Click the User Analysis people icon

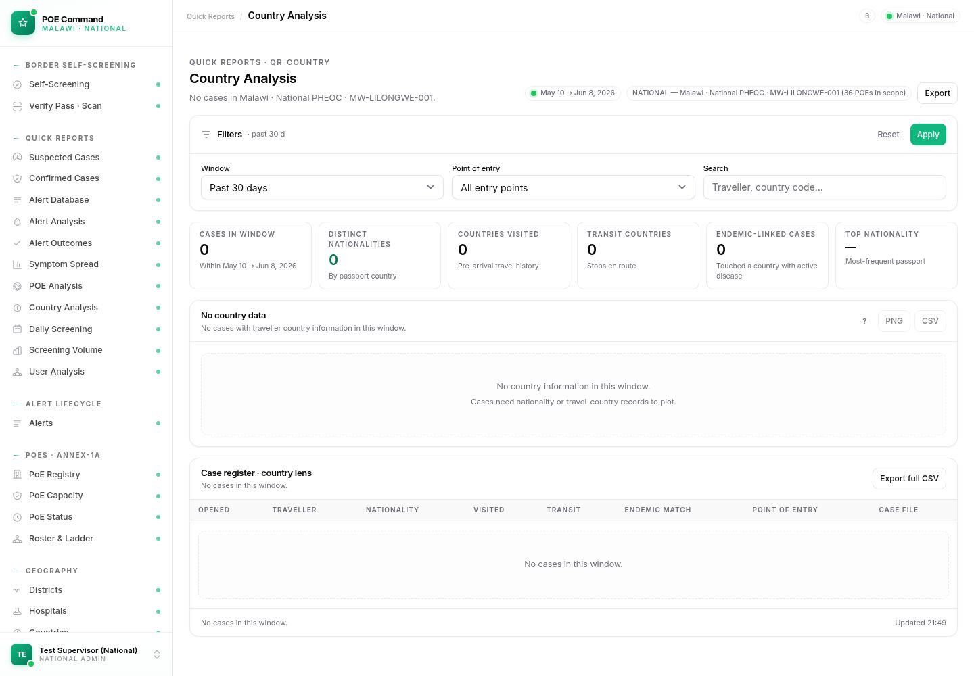tap(18, 372)
